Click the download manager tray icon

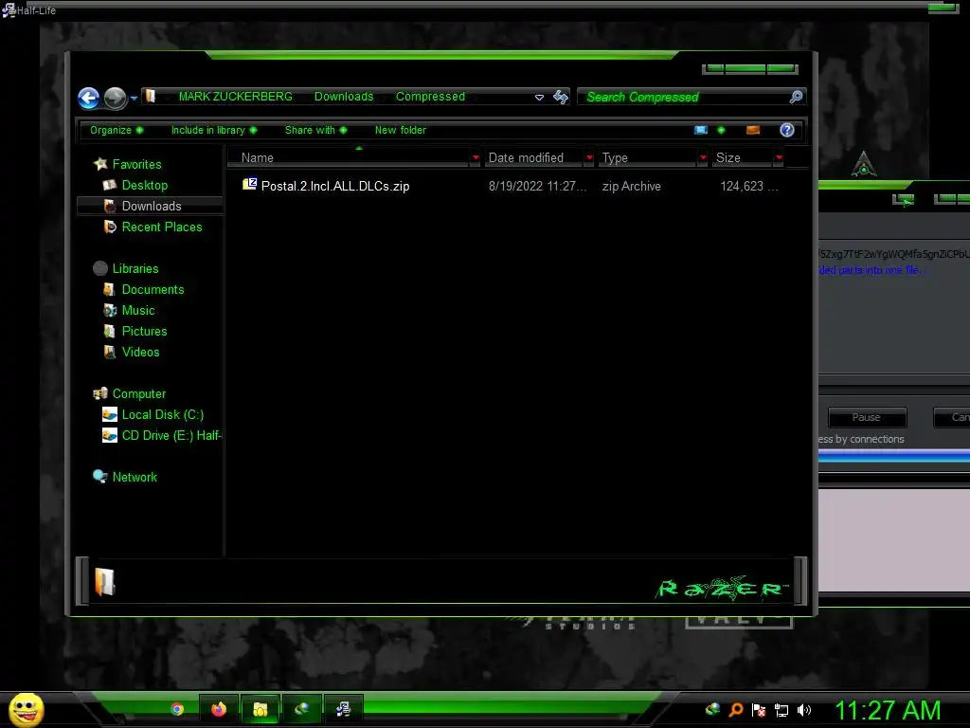point(712,709)
